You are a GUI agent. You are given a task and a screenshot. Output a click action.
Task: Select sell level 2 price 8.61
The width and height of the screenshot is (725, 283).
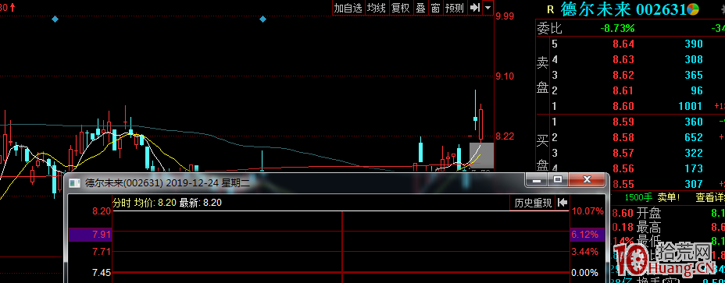point(623,90)
